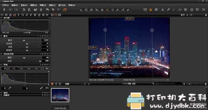Image resolution: width=208 pixels, height=110 pixels.
Task: Rotate the image right (clockwise)
Action: [29, 10]
